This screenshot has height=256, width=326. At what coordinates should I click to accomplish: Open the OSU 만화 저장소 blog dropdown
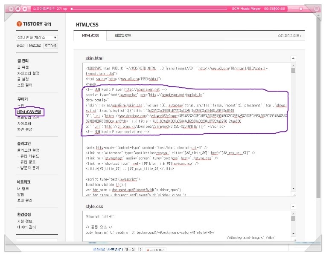[37, 37]
